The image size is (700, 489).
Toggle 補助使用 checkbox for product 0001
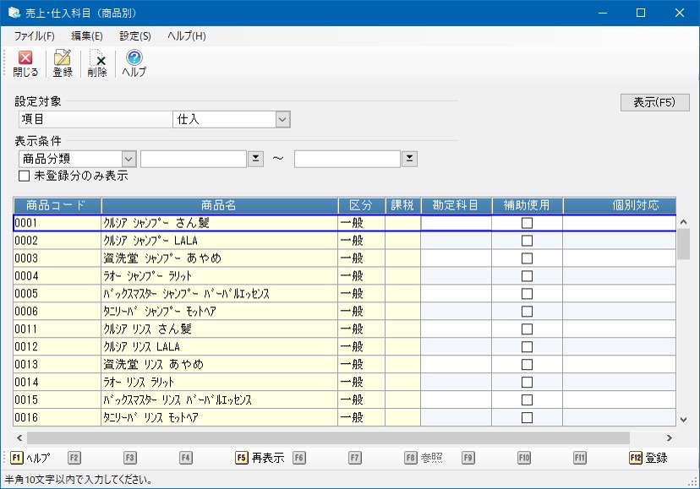coord(527,223)
